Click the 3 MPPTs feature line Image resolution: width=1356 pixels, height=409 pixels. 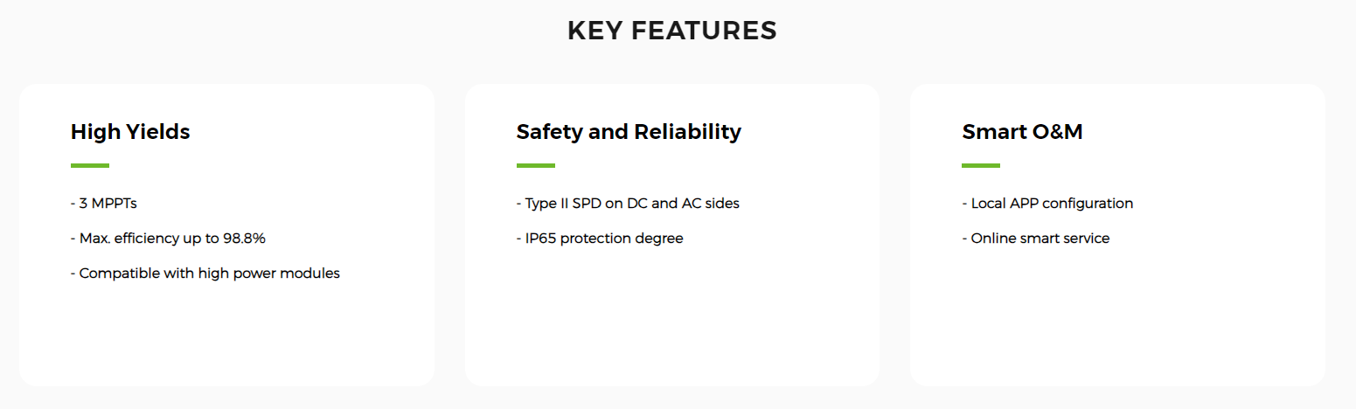[104, 204]
